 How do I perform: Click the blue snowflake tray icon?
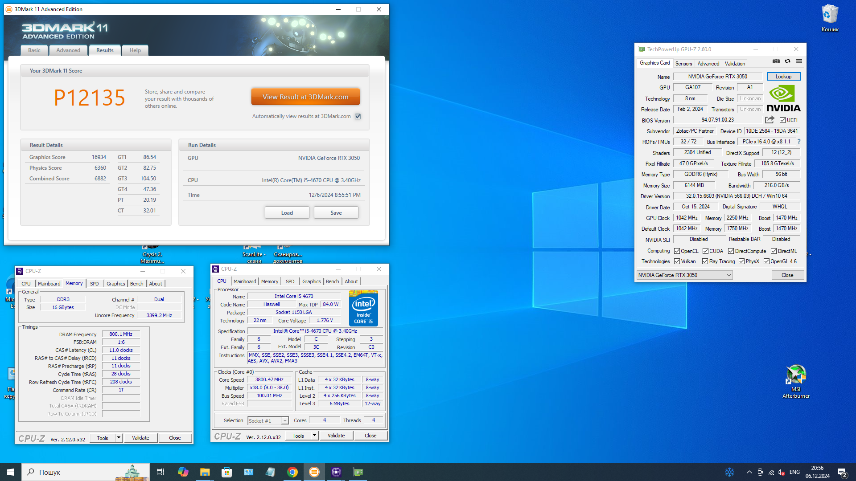(x=729, y=472)
